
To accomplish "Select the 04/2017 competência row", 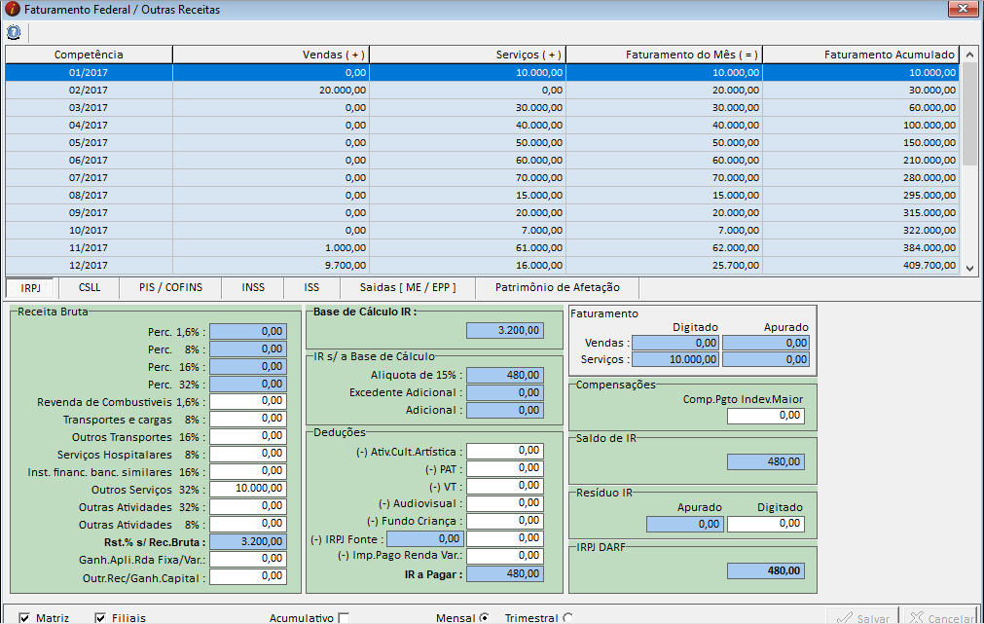I will 482,126.
